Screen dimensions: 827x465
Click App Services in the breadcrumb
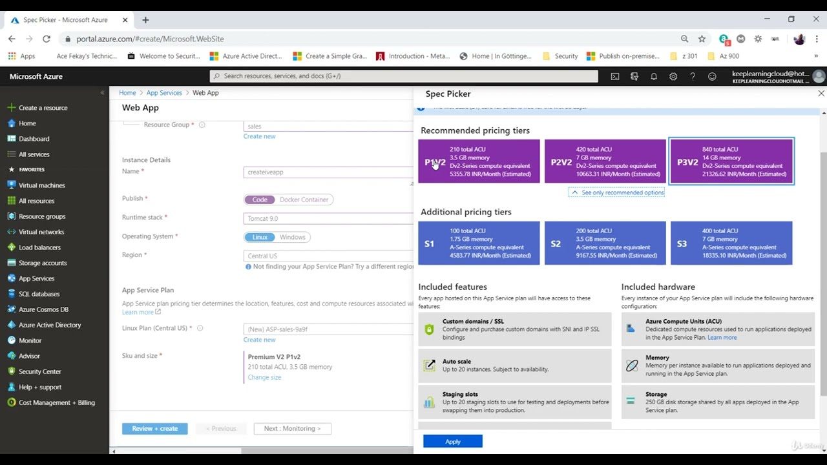[x=164, y=93]
